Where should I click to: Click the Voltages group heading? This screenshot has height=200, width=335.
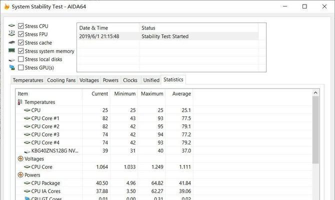pos(34,159)
